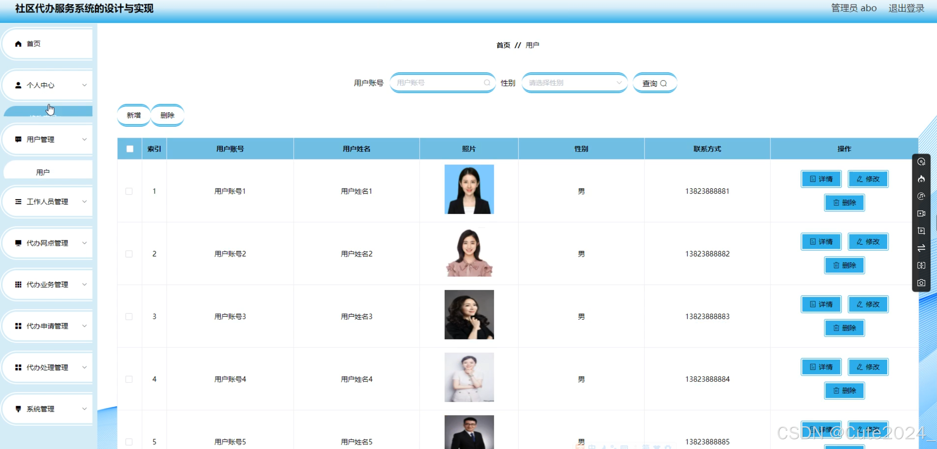
Task: Open the 请选择性别 gender dropdown
Action: click(x=574, y=83)
